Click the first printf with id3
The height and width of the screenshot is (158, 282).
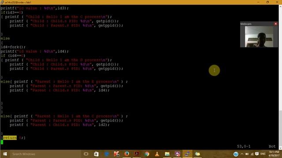point(34,8)
